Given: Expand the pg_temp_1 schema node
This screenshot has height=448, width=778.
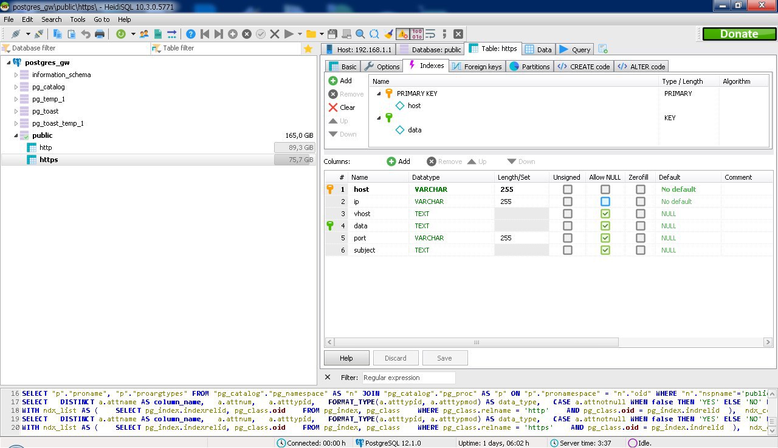Looking at the screenshot, I should point(16,99).
